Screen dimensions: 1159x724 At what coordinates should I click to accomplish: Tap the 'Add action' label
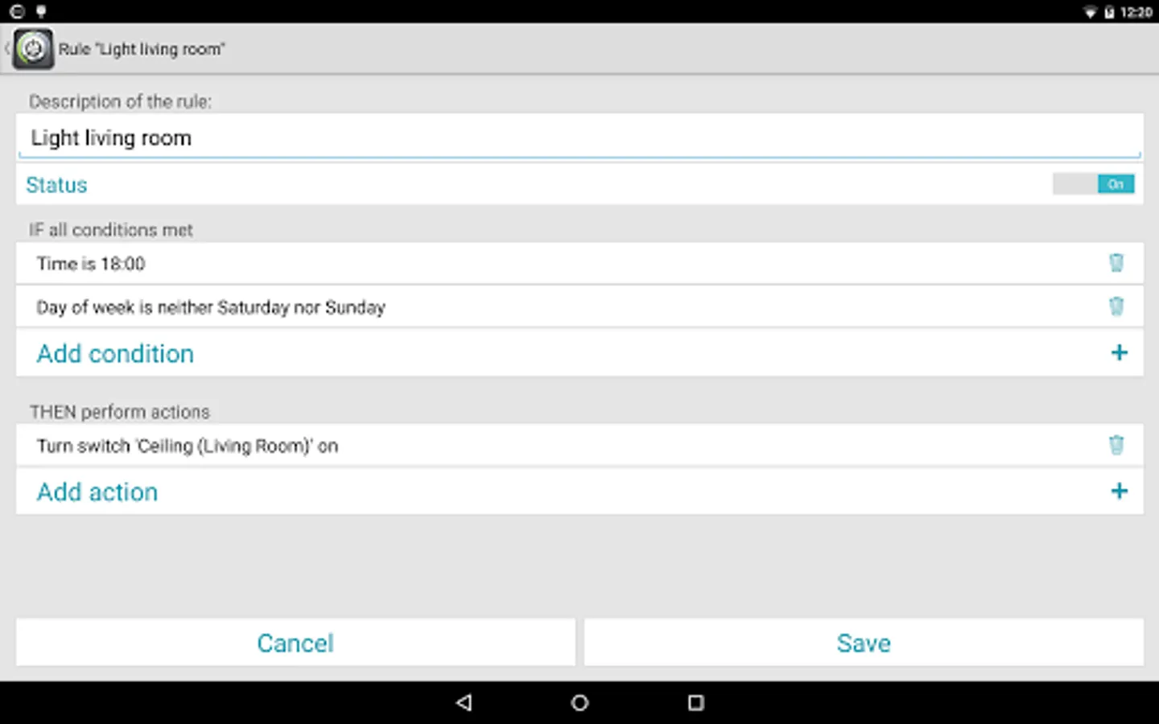coord(97,492)
